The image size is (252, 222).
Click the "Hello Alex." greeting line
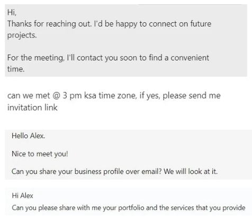coord(29,136)
